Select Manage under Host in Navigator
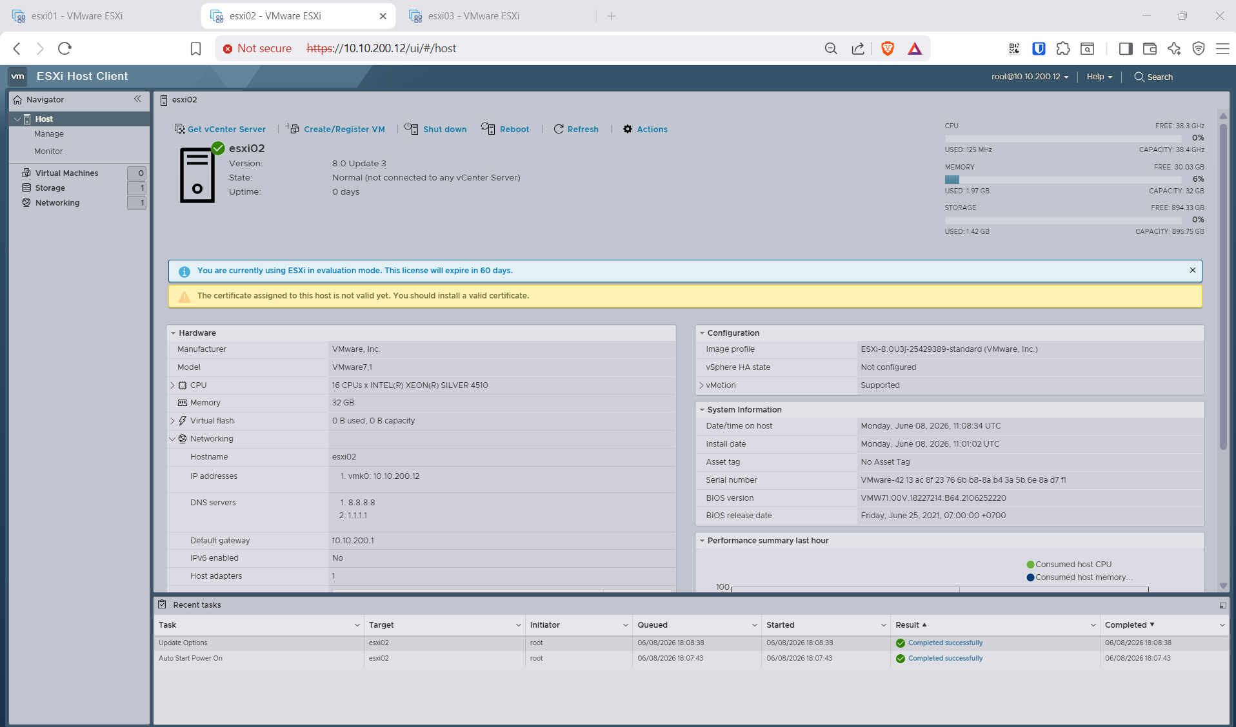1236x727 pixels. tap(49, 134)
